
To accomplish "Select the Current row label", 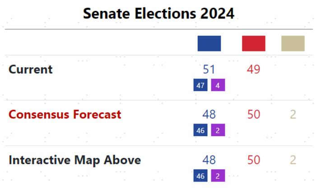I will click(31, 70).
